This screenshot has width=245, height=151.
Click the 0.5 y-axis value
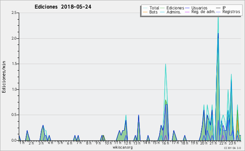(x=14, y=115)
